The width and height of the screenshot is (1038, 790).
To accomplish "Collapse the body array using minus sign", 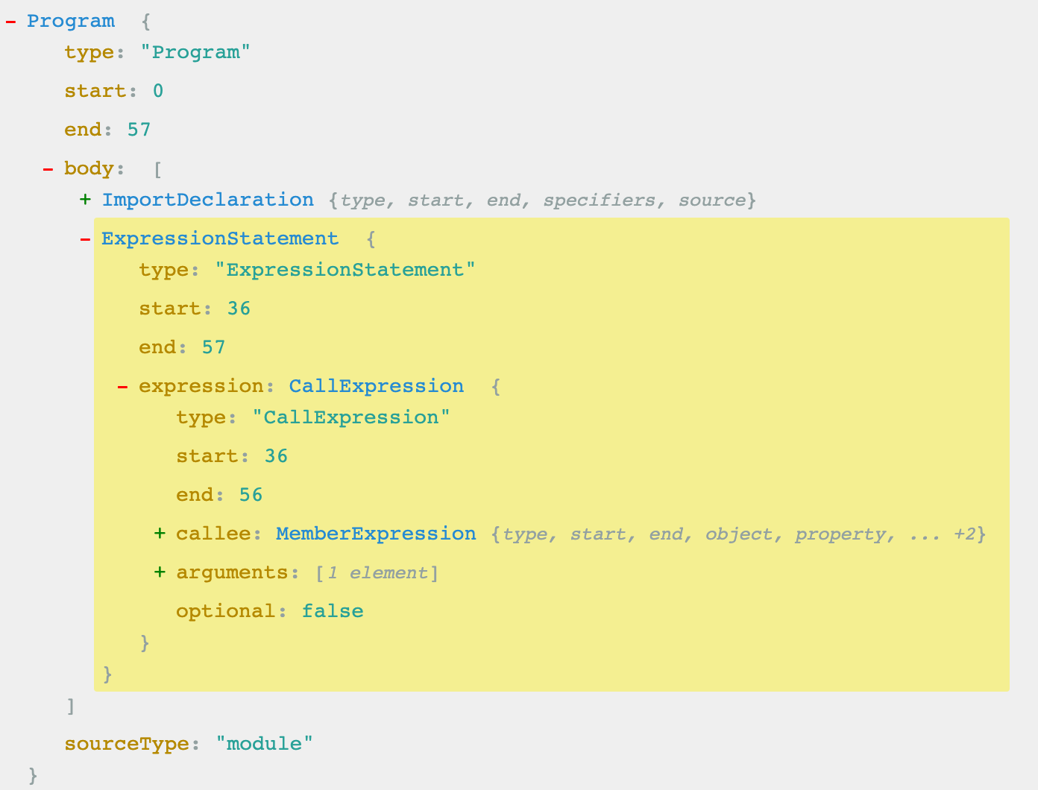I will pyautogui.click(x=48, y=169).
